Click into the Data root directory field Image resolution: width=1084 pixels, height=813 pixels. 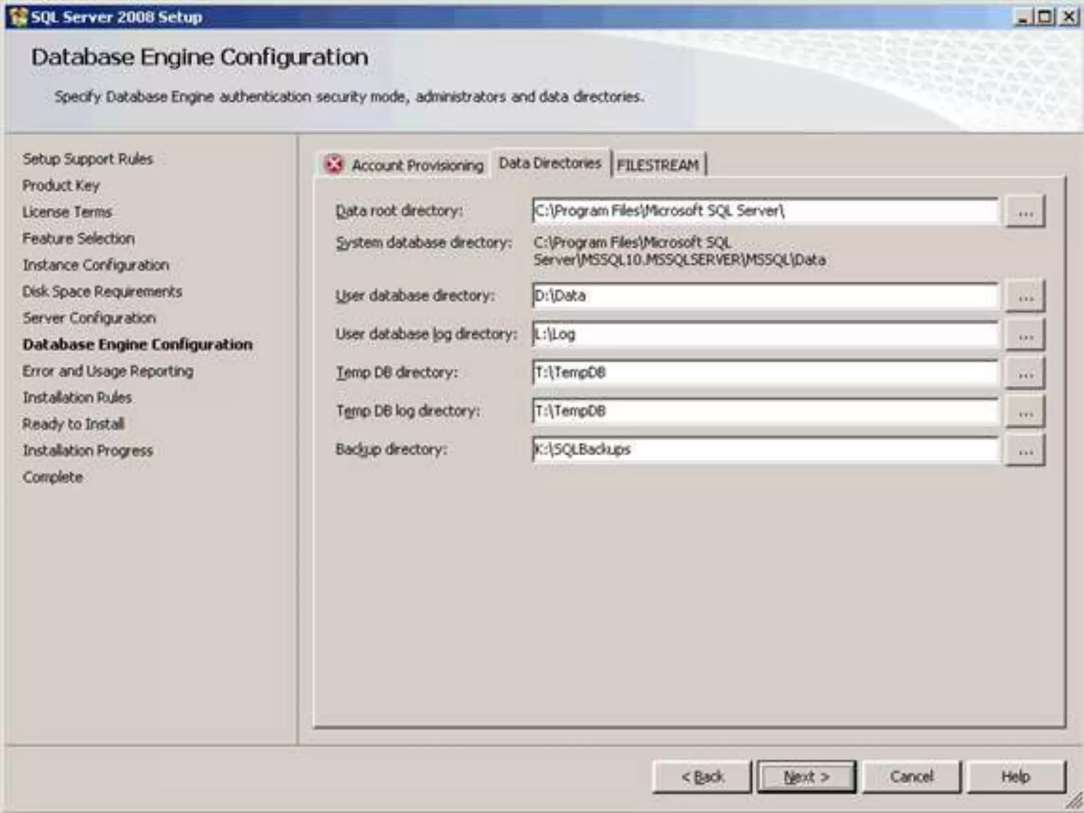coord(765,211)
